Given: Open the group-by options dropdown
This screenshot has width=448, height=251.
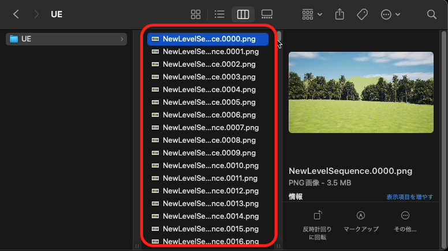Looking at the screenshot, I should point(312,14).
